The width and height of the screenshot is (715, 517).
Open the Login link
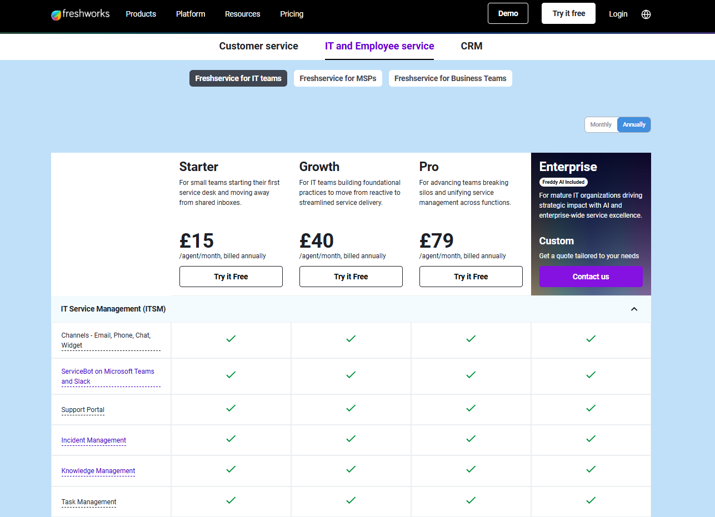pyautogui.click(x=618, y=14)
